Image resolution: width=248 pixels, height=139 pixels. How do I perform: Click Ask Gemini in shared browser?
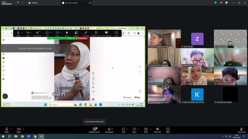pos(122,28)
